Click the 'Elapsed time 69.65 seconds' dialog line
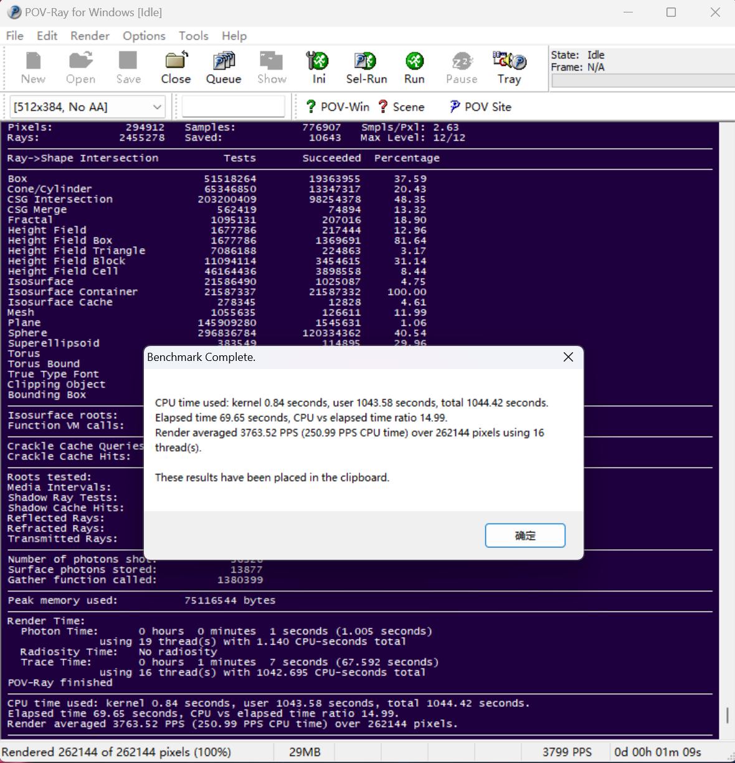 pyautogui.click(x=301, y=418)
